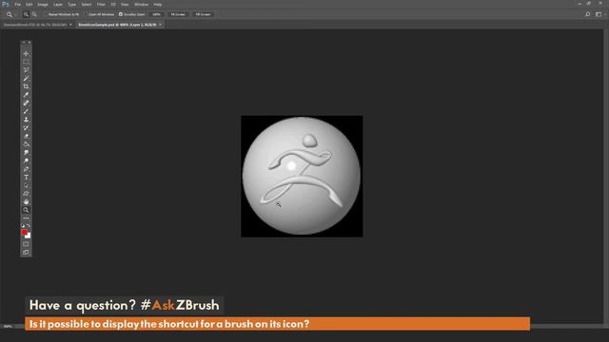Select the Rectangular Marquee tool
The width and height of the screenshot is (609, 342).
26,62
